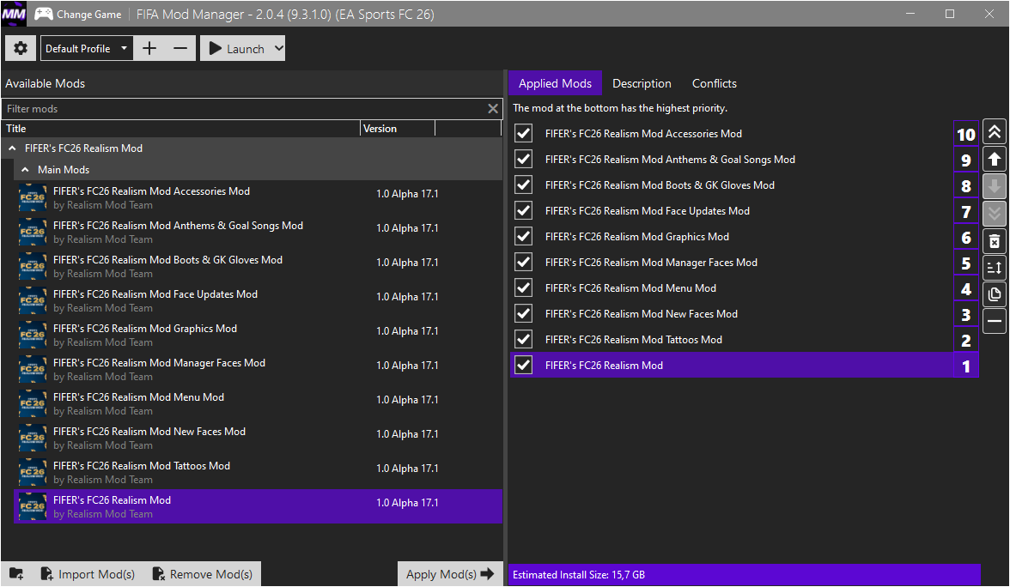Click the add folder icon at bottom left
The width and height of the screenshot is (1010, 587).
(x=16, y=574)
